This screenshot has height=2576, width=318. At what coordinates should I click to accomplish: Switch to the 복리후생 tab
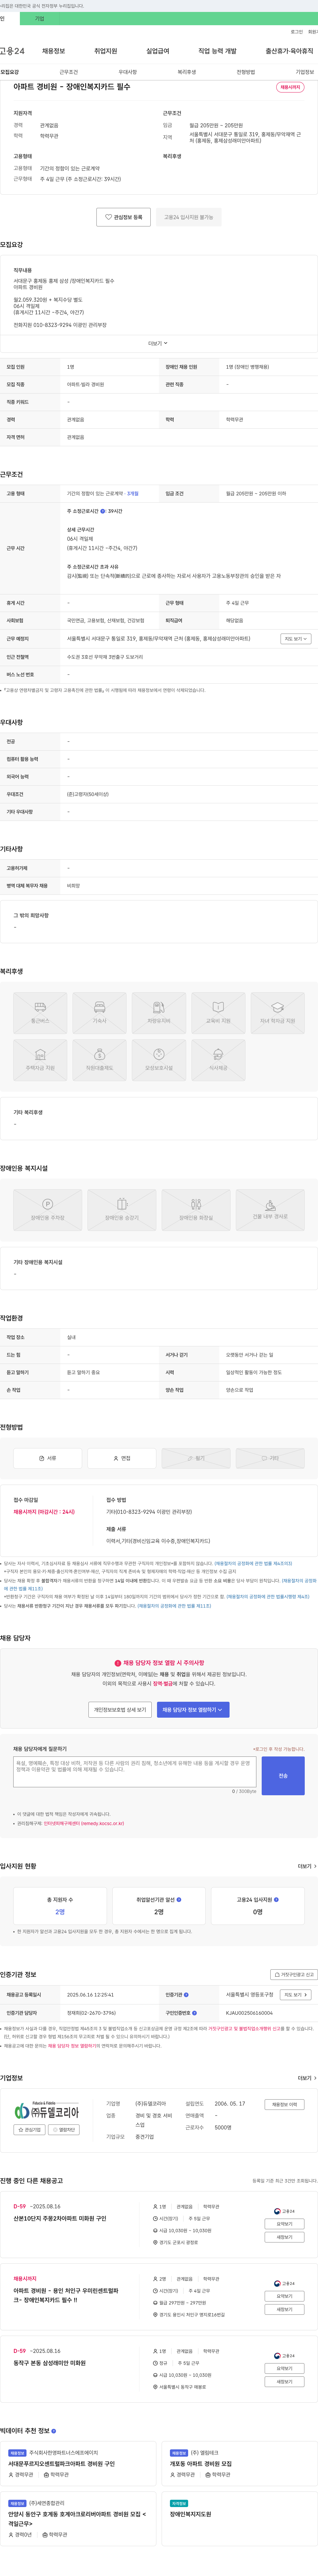tap(187, 72)
